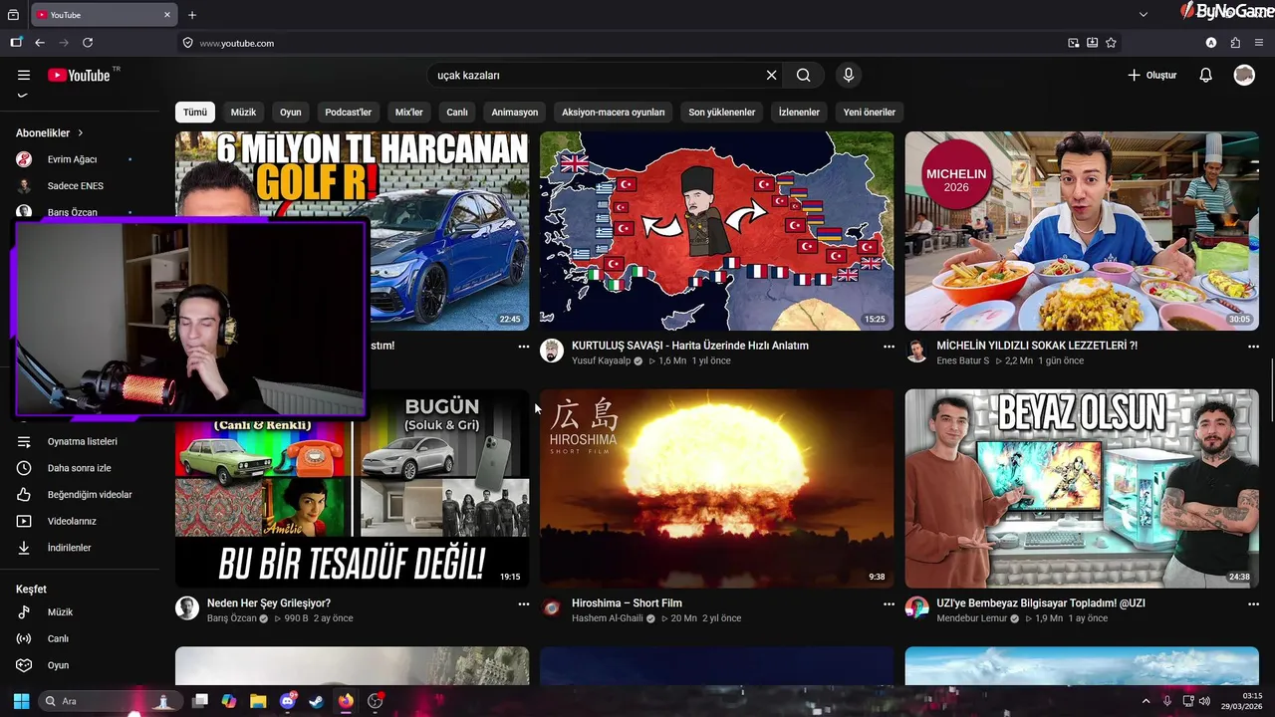
Task: Open the notifications bell
Action: pyautogui.click(x=1205, y=75)
